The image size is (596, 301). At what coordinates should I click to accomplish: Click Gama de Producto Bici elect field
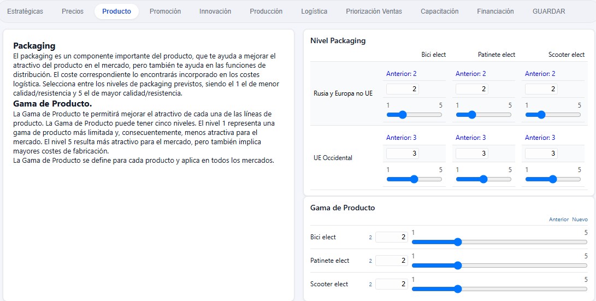(x=392, y=237)
